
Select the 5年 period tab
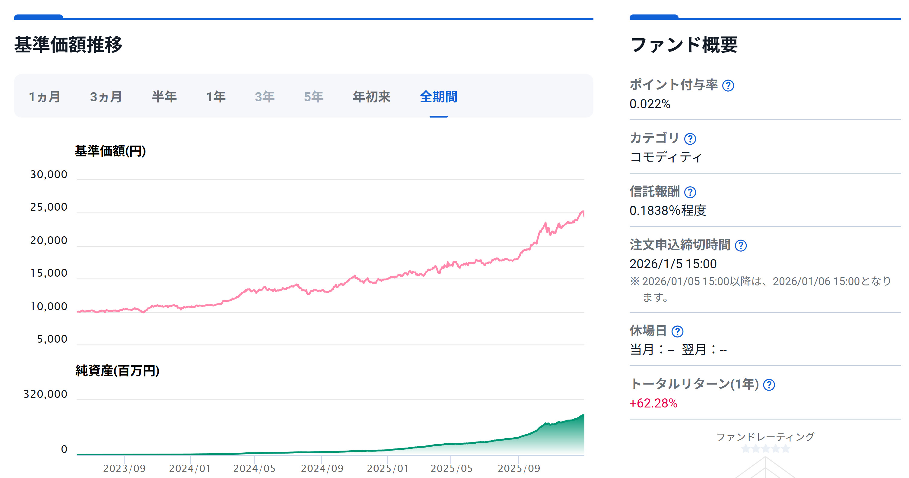click(x=314, y=96)
